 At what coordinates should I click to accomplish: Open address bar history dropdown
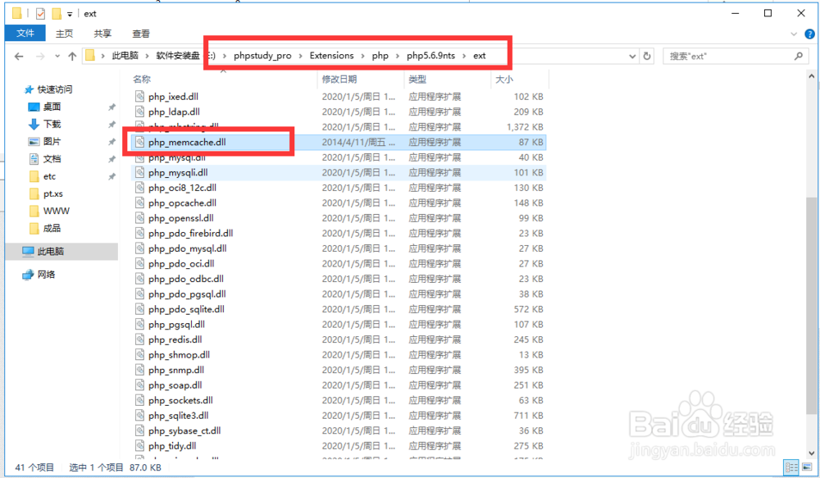click(x=631, y=56)
